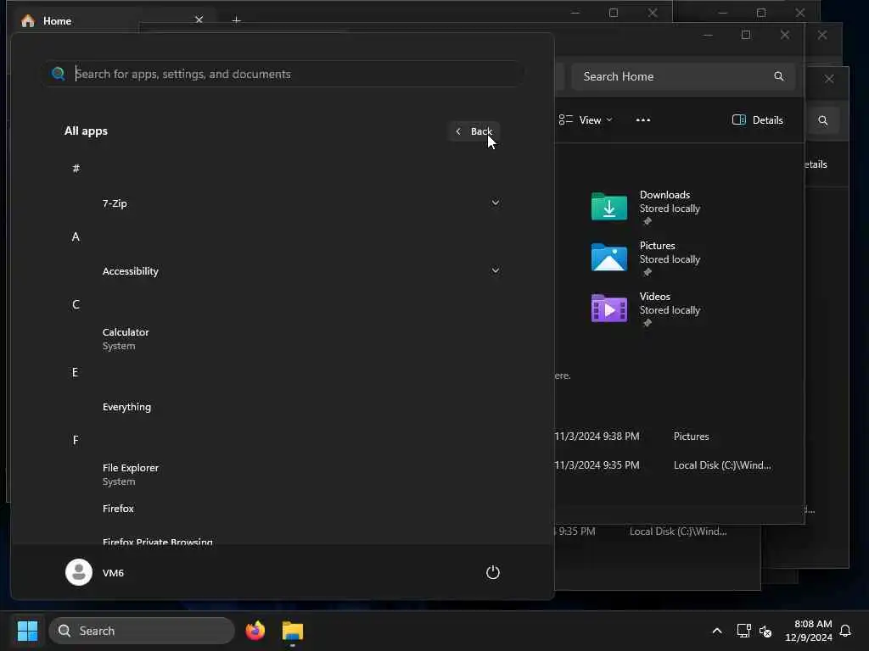Open the See more ellipsis menu

(x=643, y=120)
